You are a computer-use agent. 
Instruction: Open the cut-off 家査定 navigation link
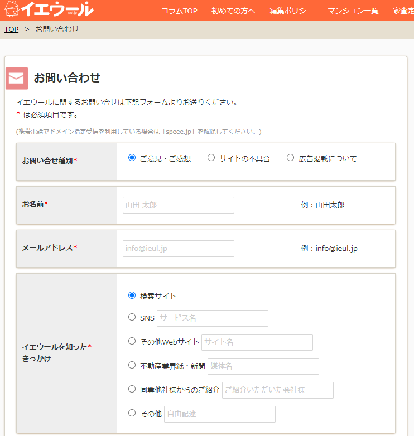click(x=403, y=11)
